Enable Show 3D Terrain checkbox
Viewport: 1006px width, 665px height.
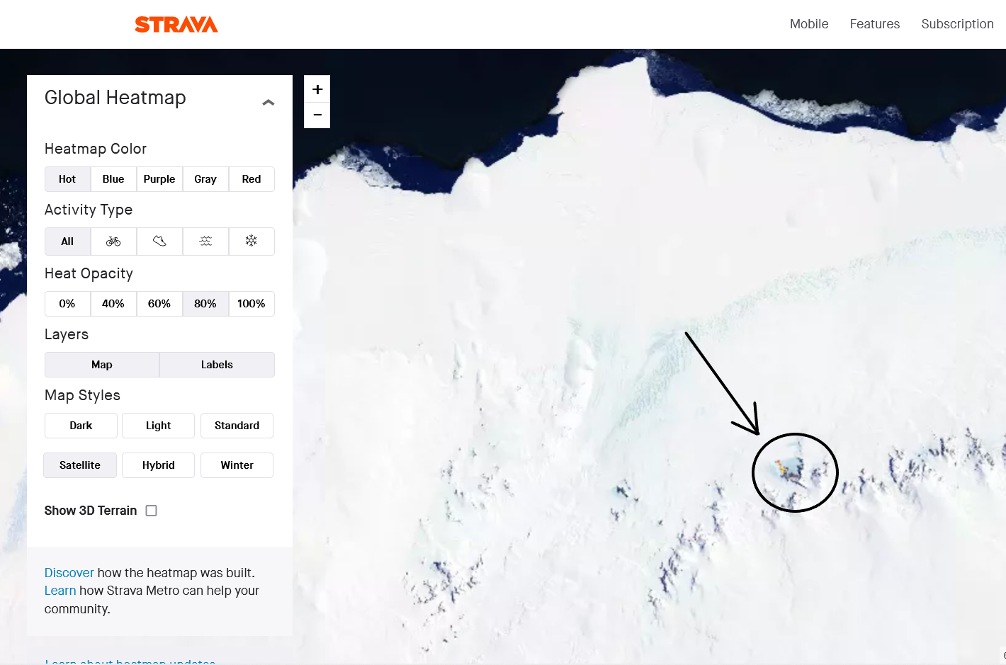point(151,511)
